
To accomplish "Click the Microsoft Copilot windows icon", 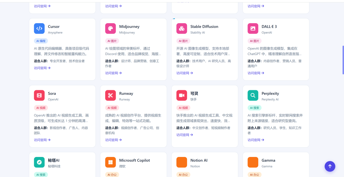I will point(110,162).
